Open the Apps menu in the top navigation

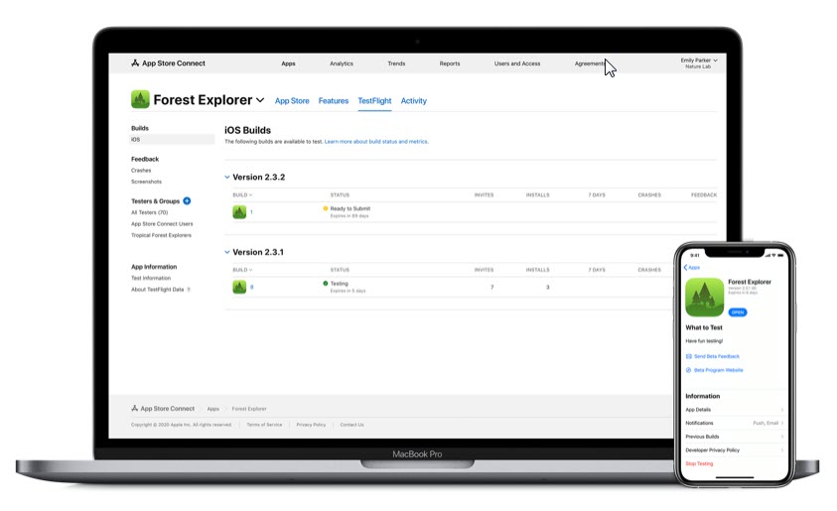(288, 64)
